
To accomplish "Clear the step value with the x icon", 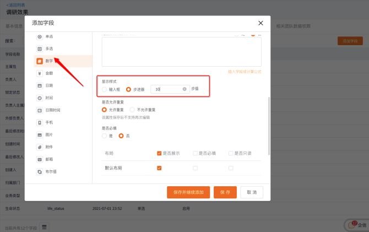I will point(184,89).
